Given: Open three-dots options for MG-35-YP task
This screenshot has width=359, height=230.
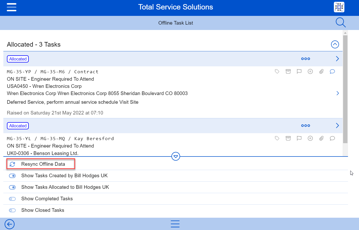Looking at the screenshot, I should click(x=306, y=59).
